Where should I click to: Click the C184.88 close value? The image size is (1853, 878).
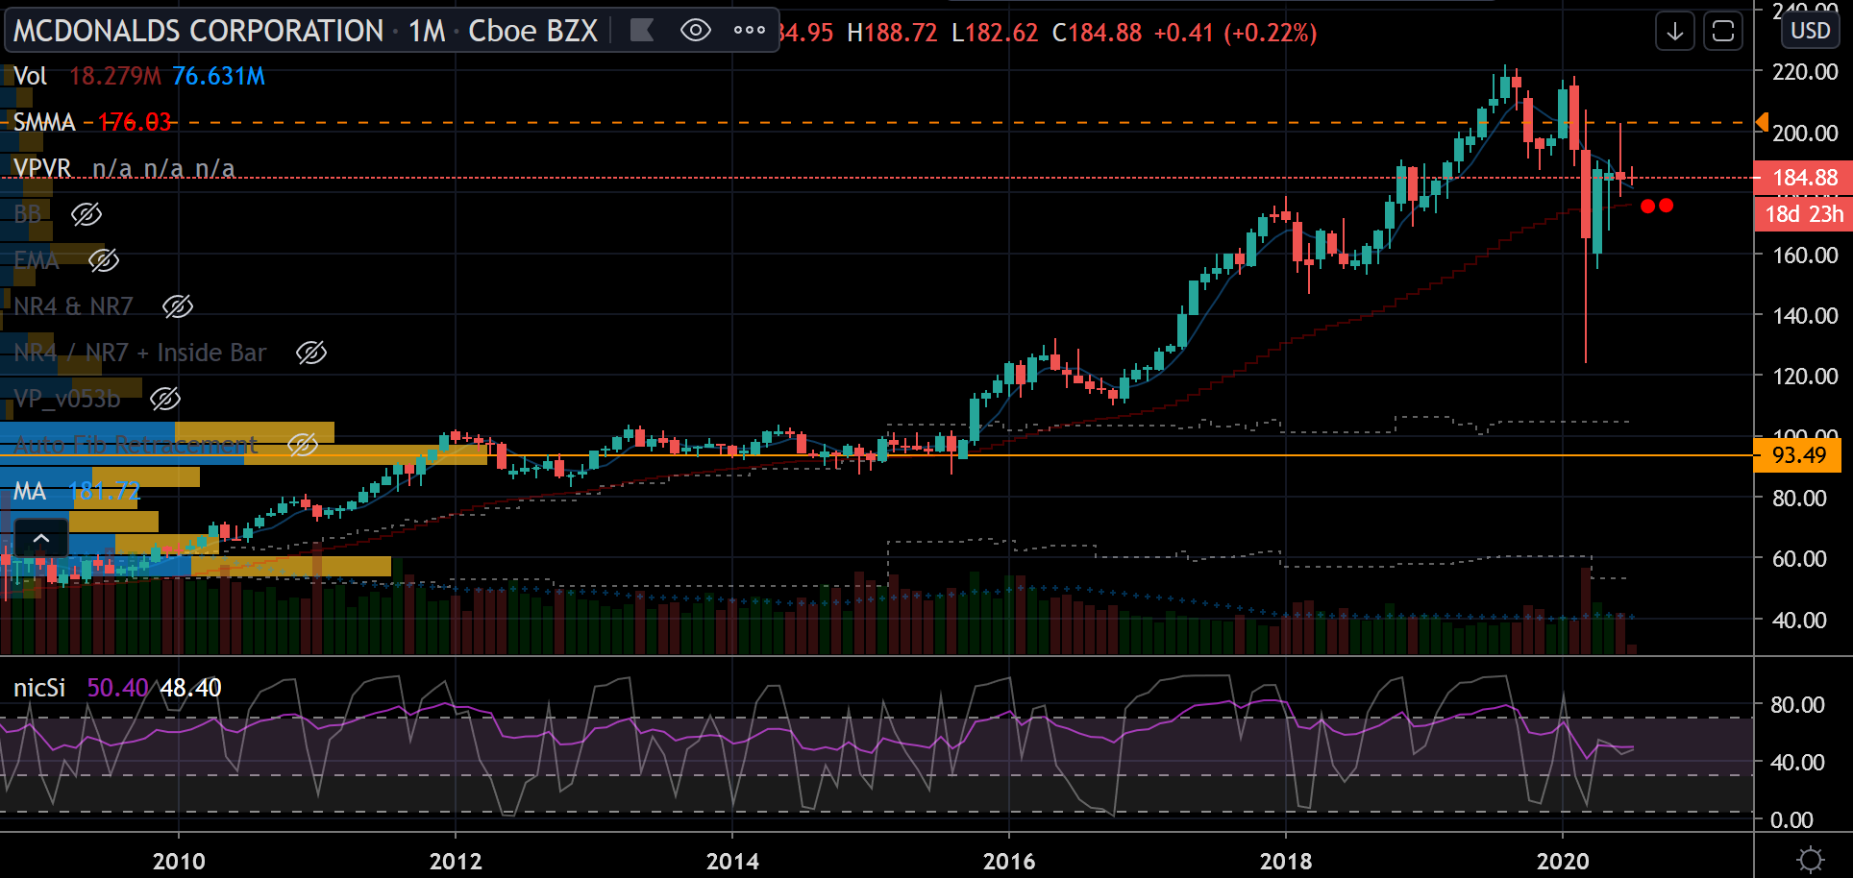(1098, 33)
